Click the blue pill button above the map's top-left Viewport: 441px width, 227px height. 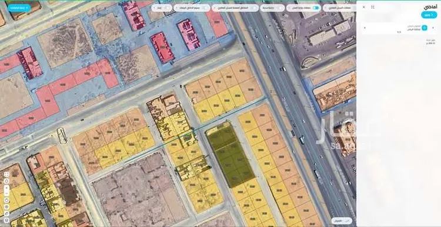tap(19, 8)
